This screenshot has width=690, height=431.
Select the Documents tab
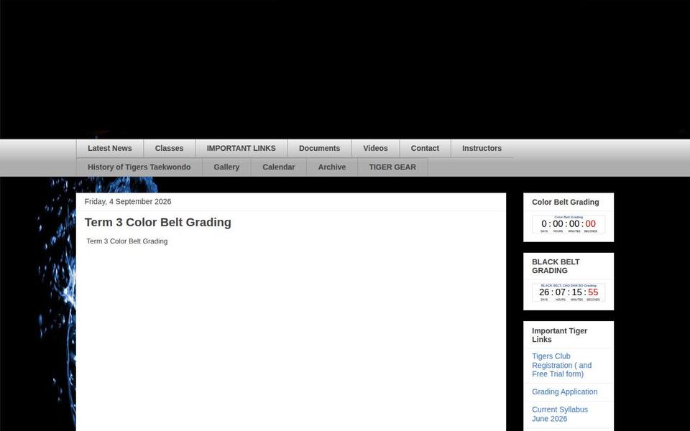tap(319, 148)
